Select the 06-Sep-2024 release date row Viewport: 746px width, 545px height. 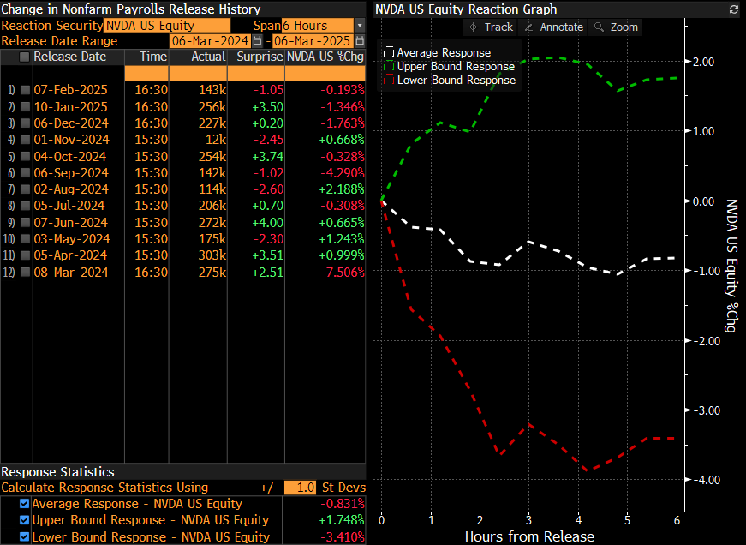[71, 173]
